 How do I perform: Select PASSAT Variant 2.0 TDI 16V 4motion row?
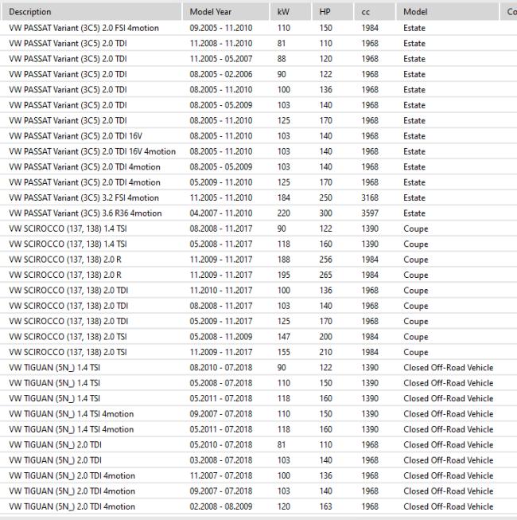(258, 151)
